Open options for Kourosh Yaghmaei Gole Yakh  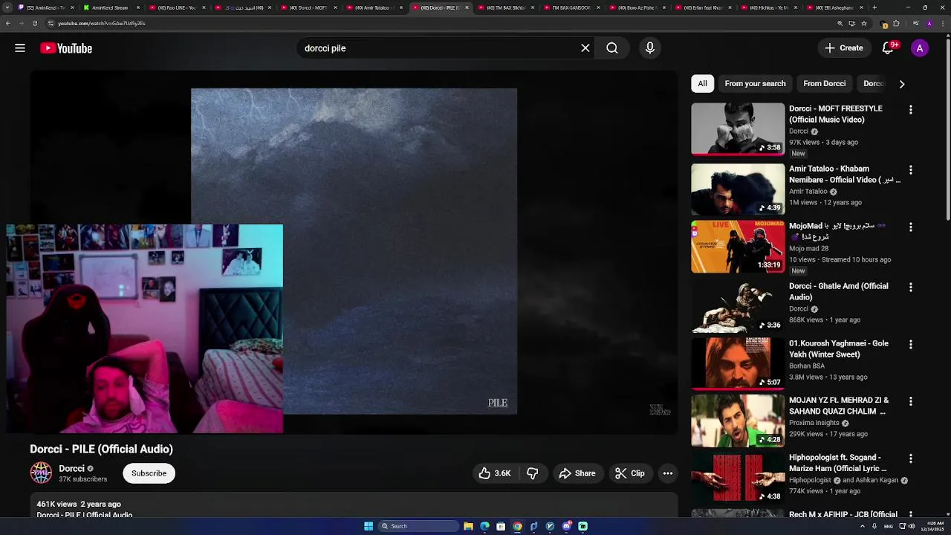911,345
